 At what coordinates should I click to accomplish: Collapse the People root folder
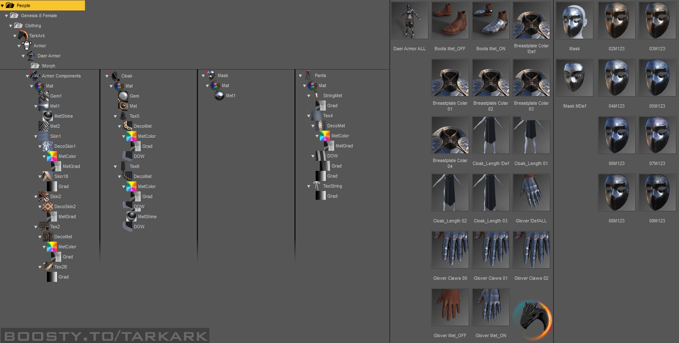pyautogui.click(x=3, y=6)
